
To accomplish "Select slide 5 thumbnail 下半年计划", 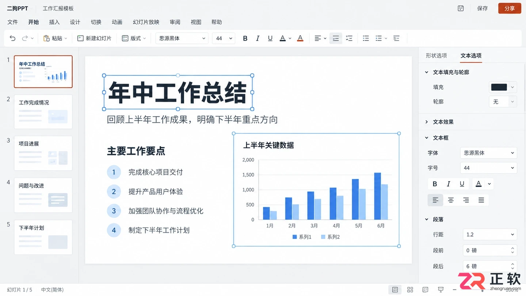I will click(x=43, y=237).
